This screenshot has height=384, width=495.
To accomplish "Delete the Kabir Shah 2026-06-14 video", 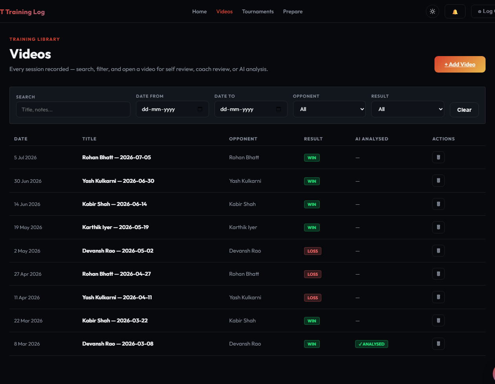I will (x=438, y=204).
